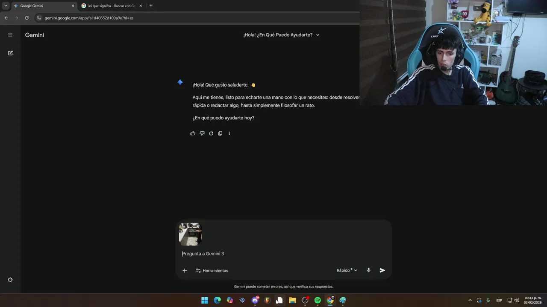Expand the Rápido model selector
Screen dimensions: 547x307
[347, 270]
